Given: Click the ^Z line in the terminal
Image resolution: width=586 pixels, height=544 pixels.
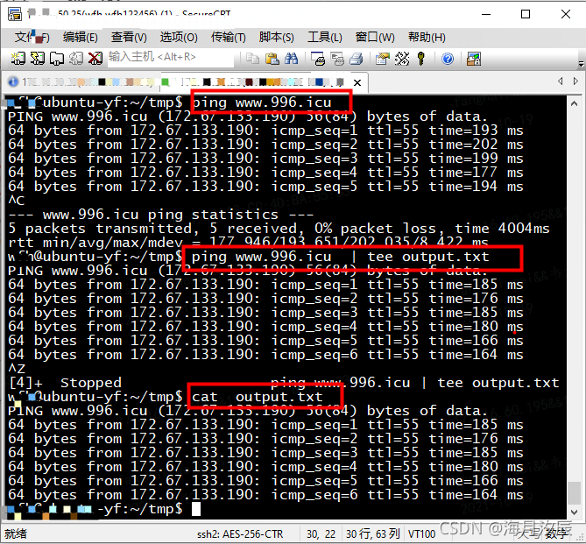Looking at the screenshot, I should click(17, 369).
